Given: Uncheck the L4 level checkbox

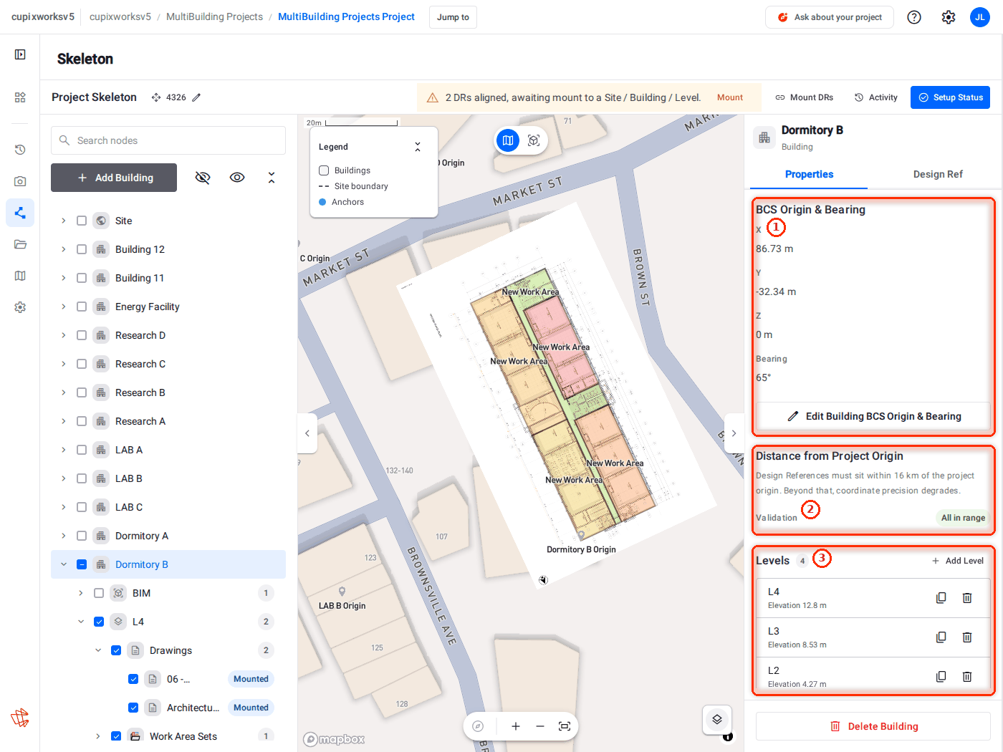Looking at the screenshot, I should [x=99, y=622].
